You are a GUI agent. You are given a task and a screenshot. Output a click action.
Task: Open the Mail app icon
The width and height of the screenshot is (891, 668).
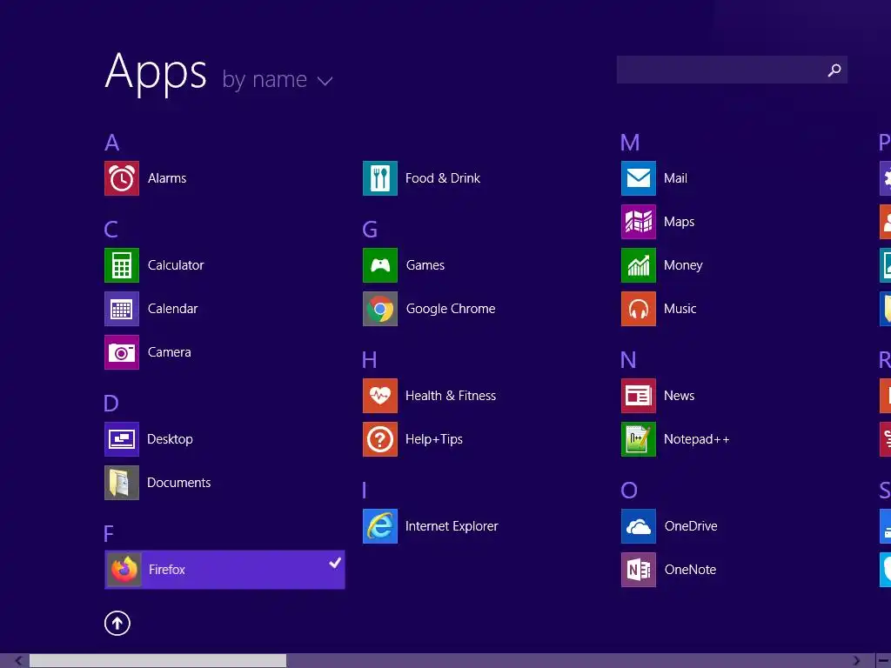639,178
